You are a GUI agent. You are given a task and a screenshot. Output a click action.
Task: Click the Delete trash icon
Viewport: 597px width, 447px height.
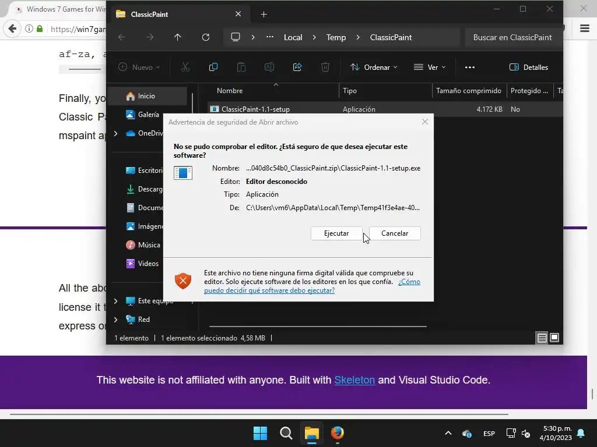[325, 68]
